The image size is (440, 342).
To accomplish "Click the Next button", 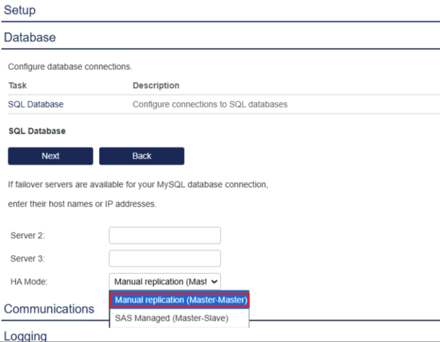I will 50,156.
